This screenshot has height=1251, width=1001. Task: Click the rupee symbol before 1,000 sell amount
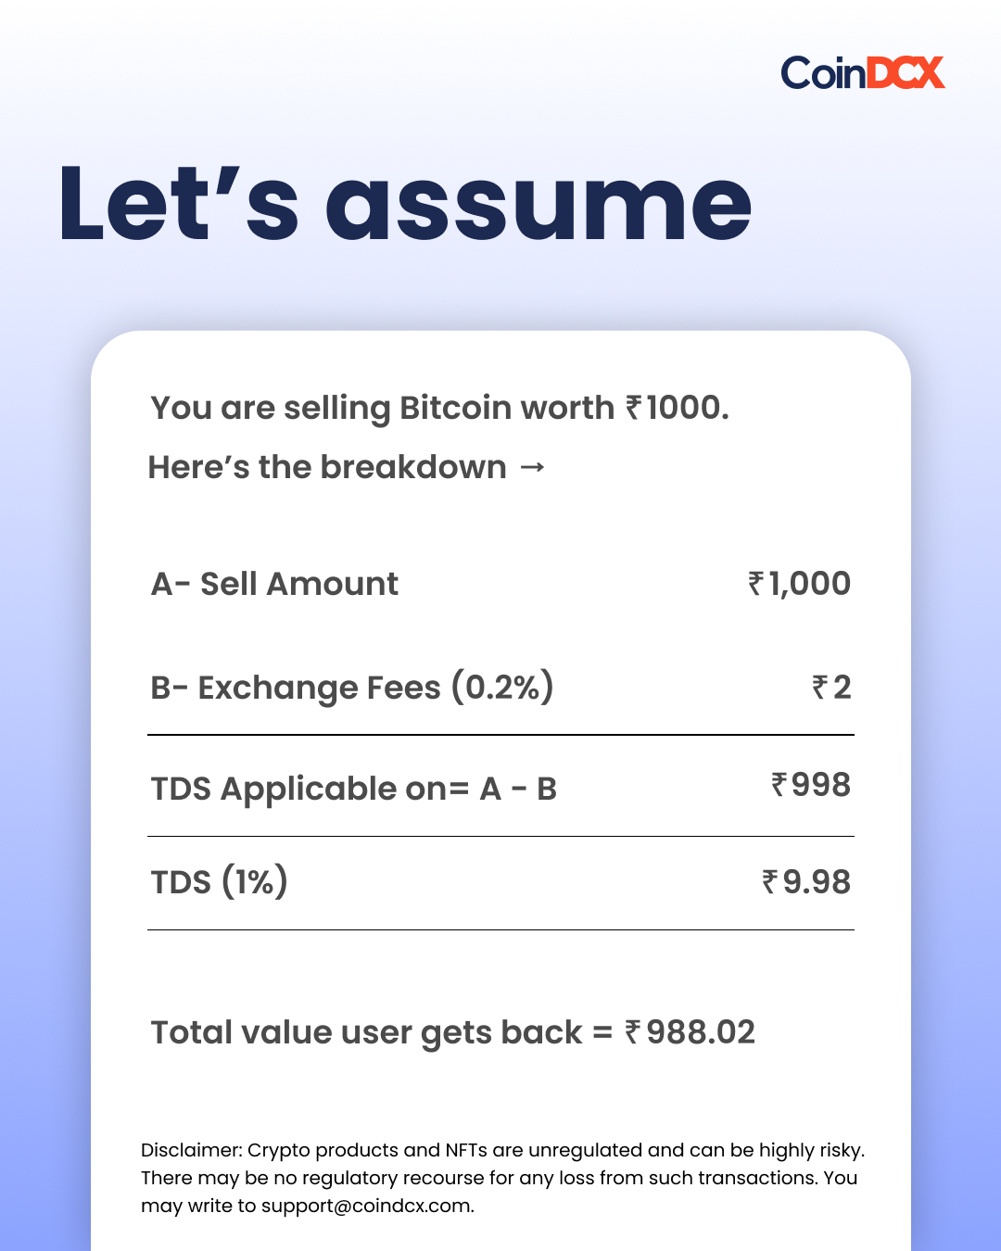point(756,584)
